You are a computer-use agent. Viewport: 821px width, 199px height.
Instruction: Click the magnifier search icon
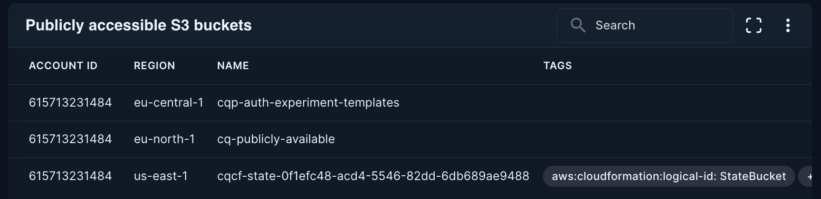[578, 25]
